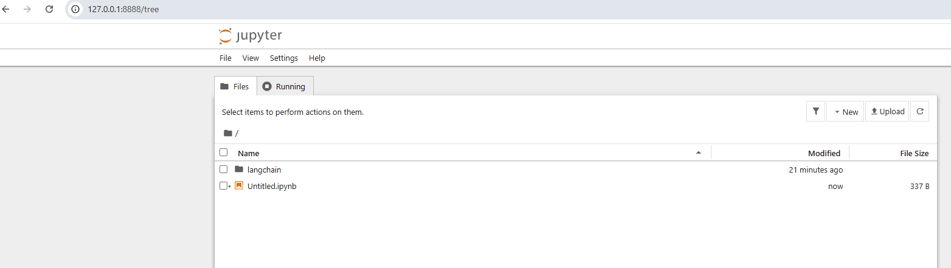Select the Untitled.ipynb checkbox
Image resolution: width=951 pixels, height=268 pixels.
click(224, 186)
